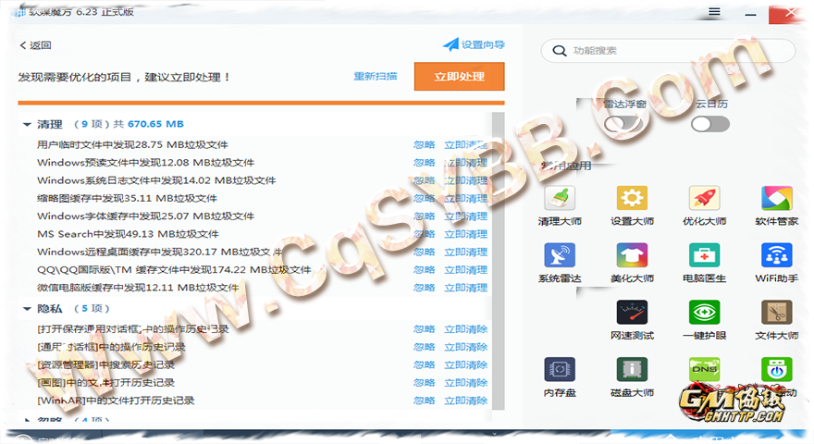Clean Windows字体缓存 junk now
The height and width of the screenshot is (444, 814).
[465, 216]
